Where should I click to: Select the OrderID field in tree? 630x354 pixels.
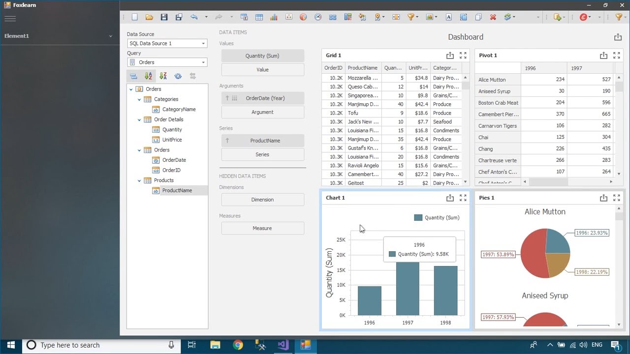tap(171, 170)
